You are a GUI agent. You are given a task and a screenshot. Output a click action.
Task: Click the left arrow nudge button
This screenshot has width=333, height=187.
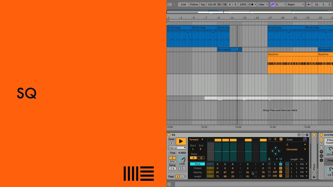click(x=272, y=151)
